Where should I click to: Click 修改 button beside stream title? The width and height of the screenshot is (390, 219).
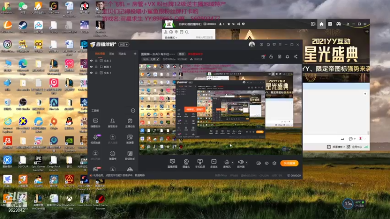point(181,54)
